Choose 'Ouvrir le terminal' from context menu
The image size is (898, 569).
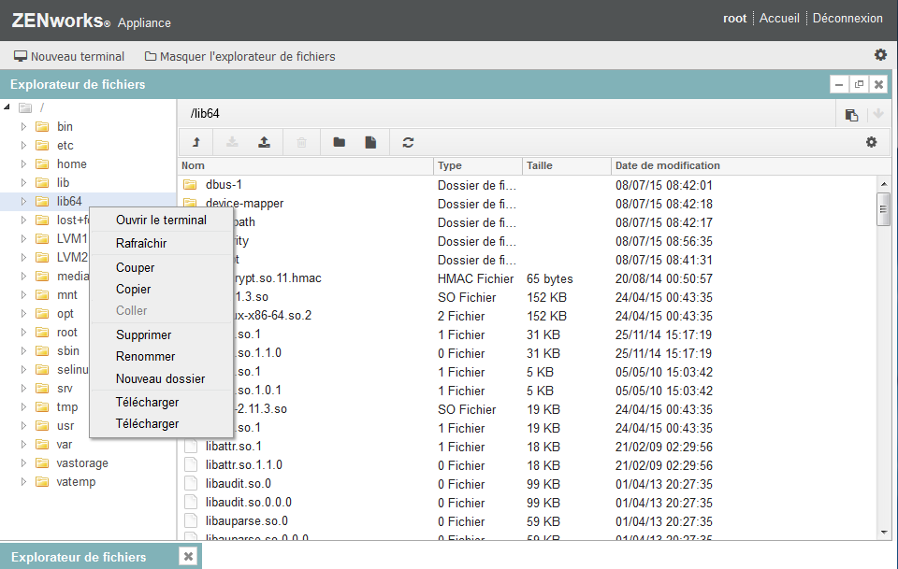[161, 220]
